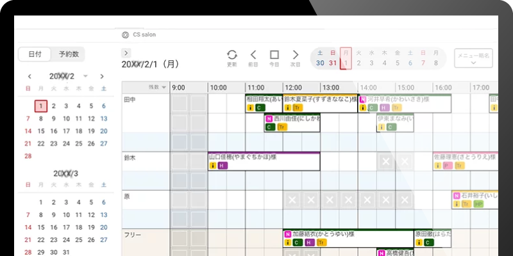The width and height of the screenshot is (513, 256).
Task: Select day 31 in the date strip
Action: point(332,63)
